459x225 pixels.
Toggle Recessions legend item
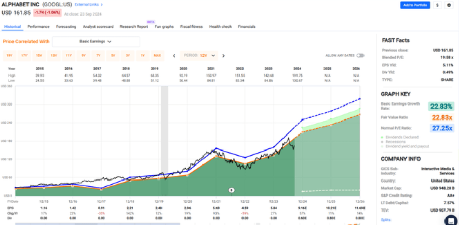[393, 142]
